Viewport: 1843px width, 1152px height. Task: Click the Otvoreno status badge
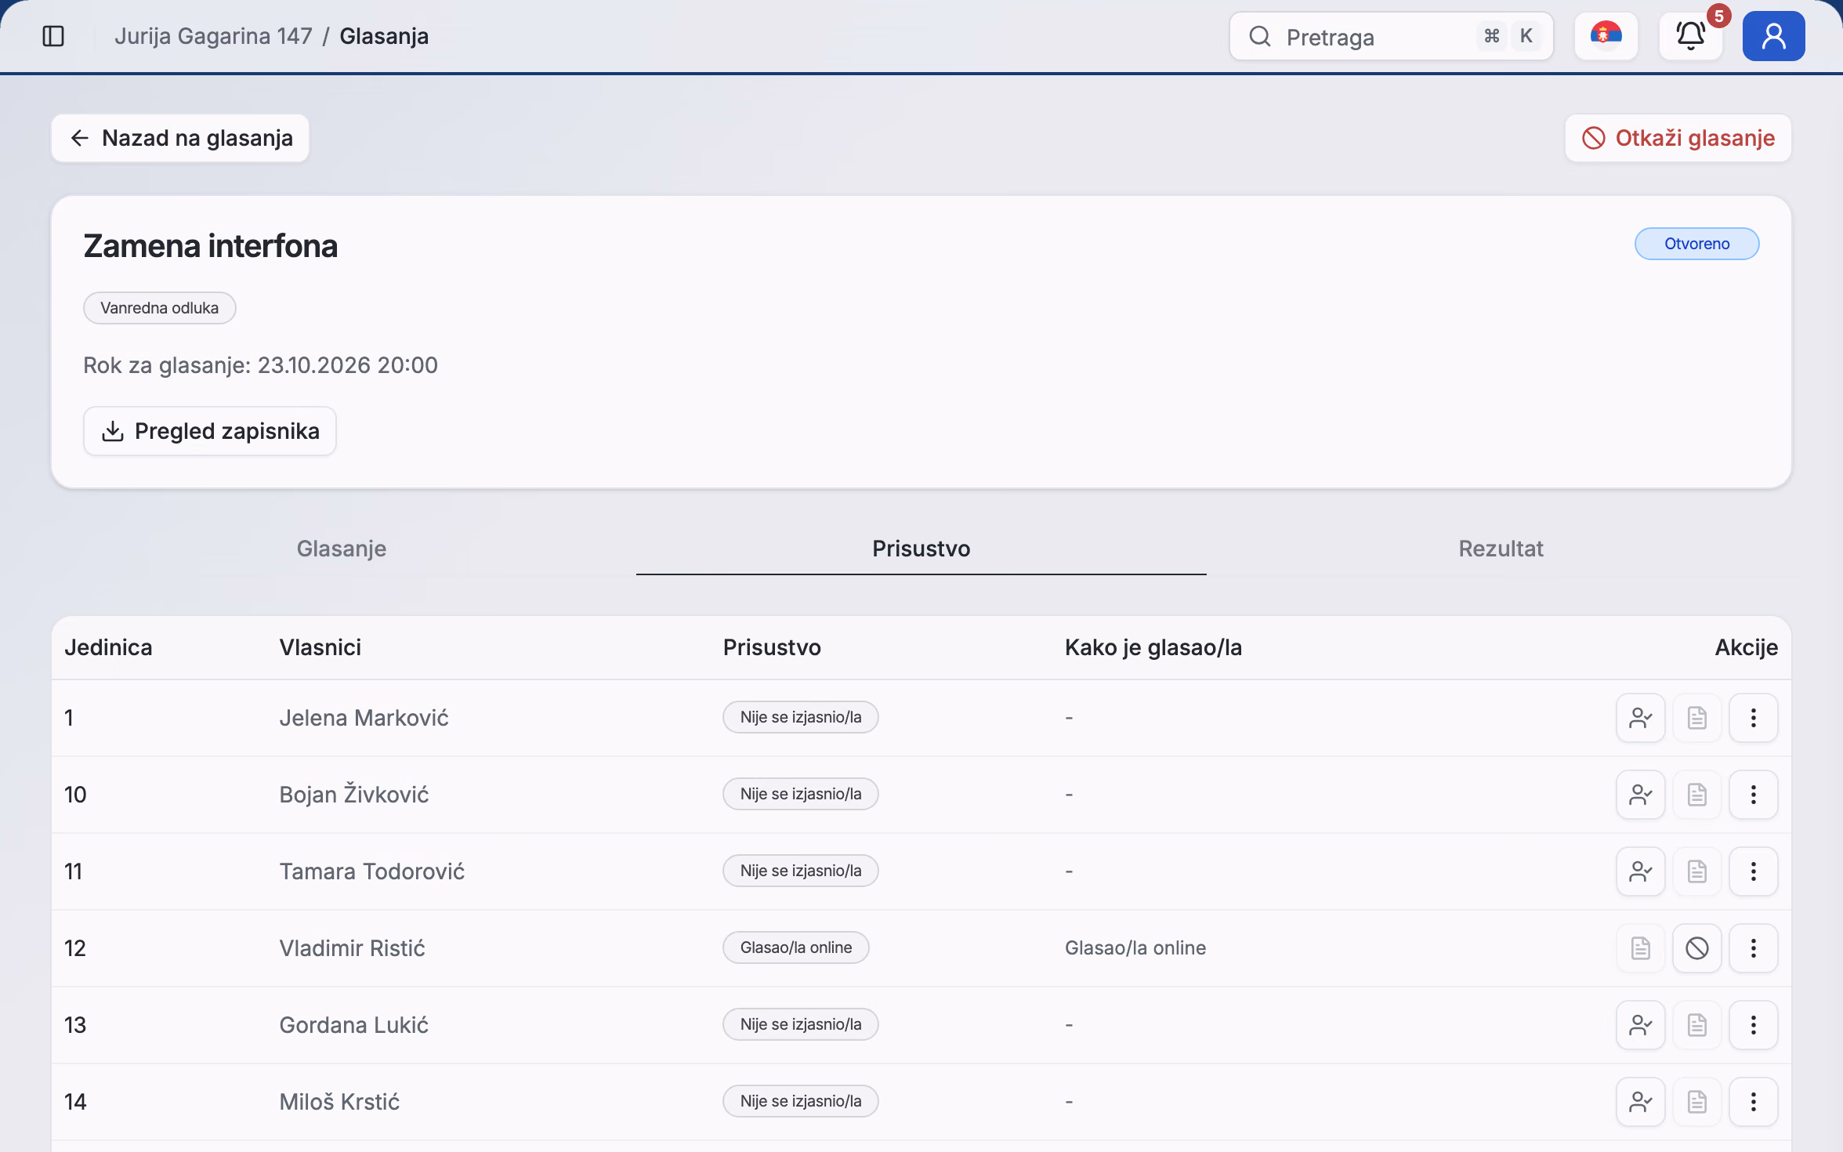click(x=1696, y=244)
